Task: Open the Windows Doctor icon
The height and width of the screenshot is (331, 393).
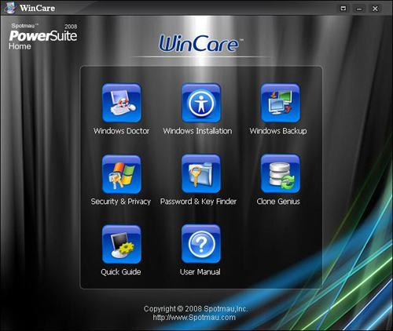Action: tap(122, 103)
